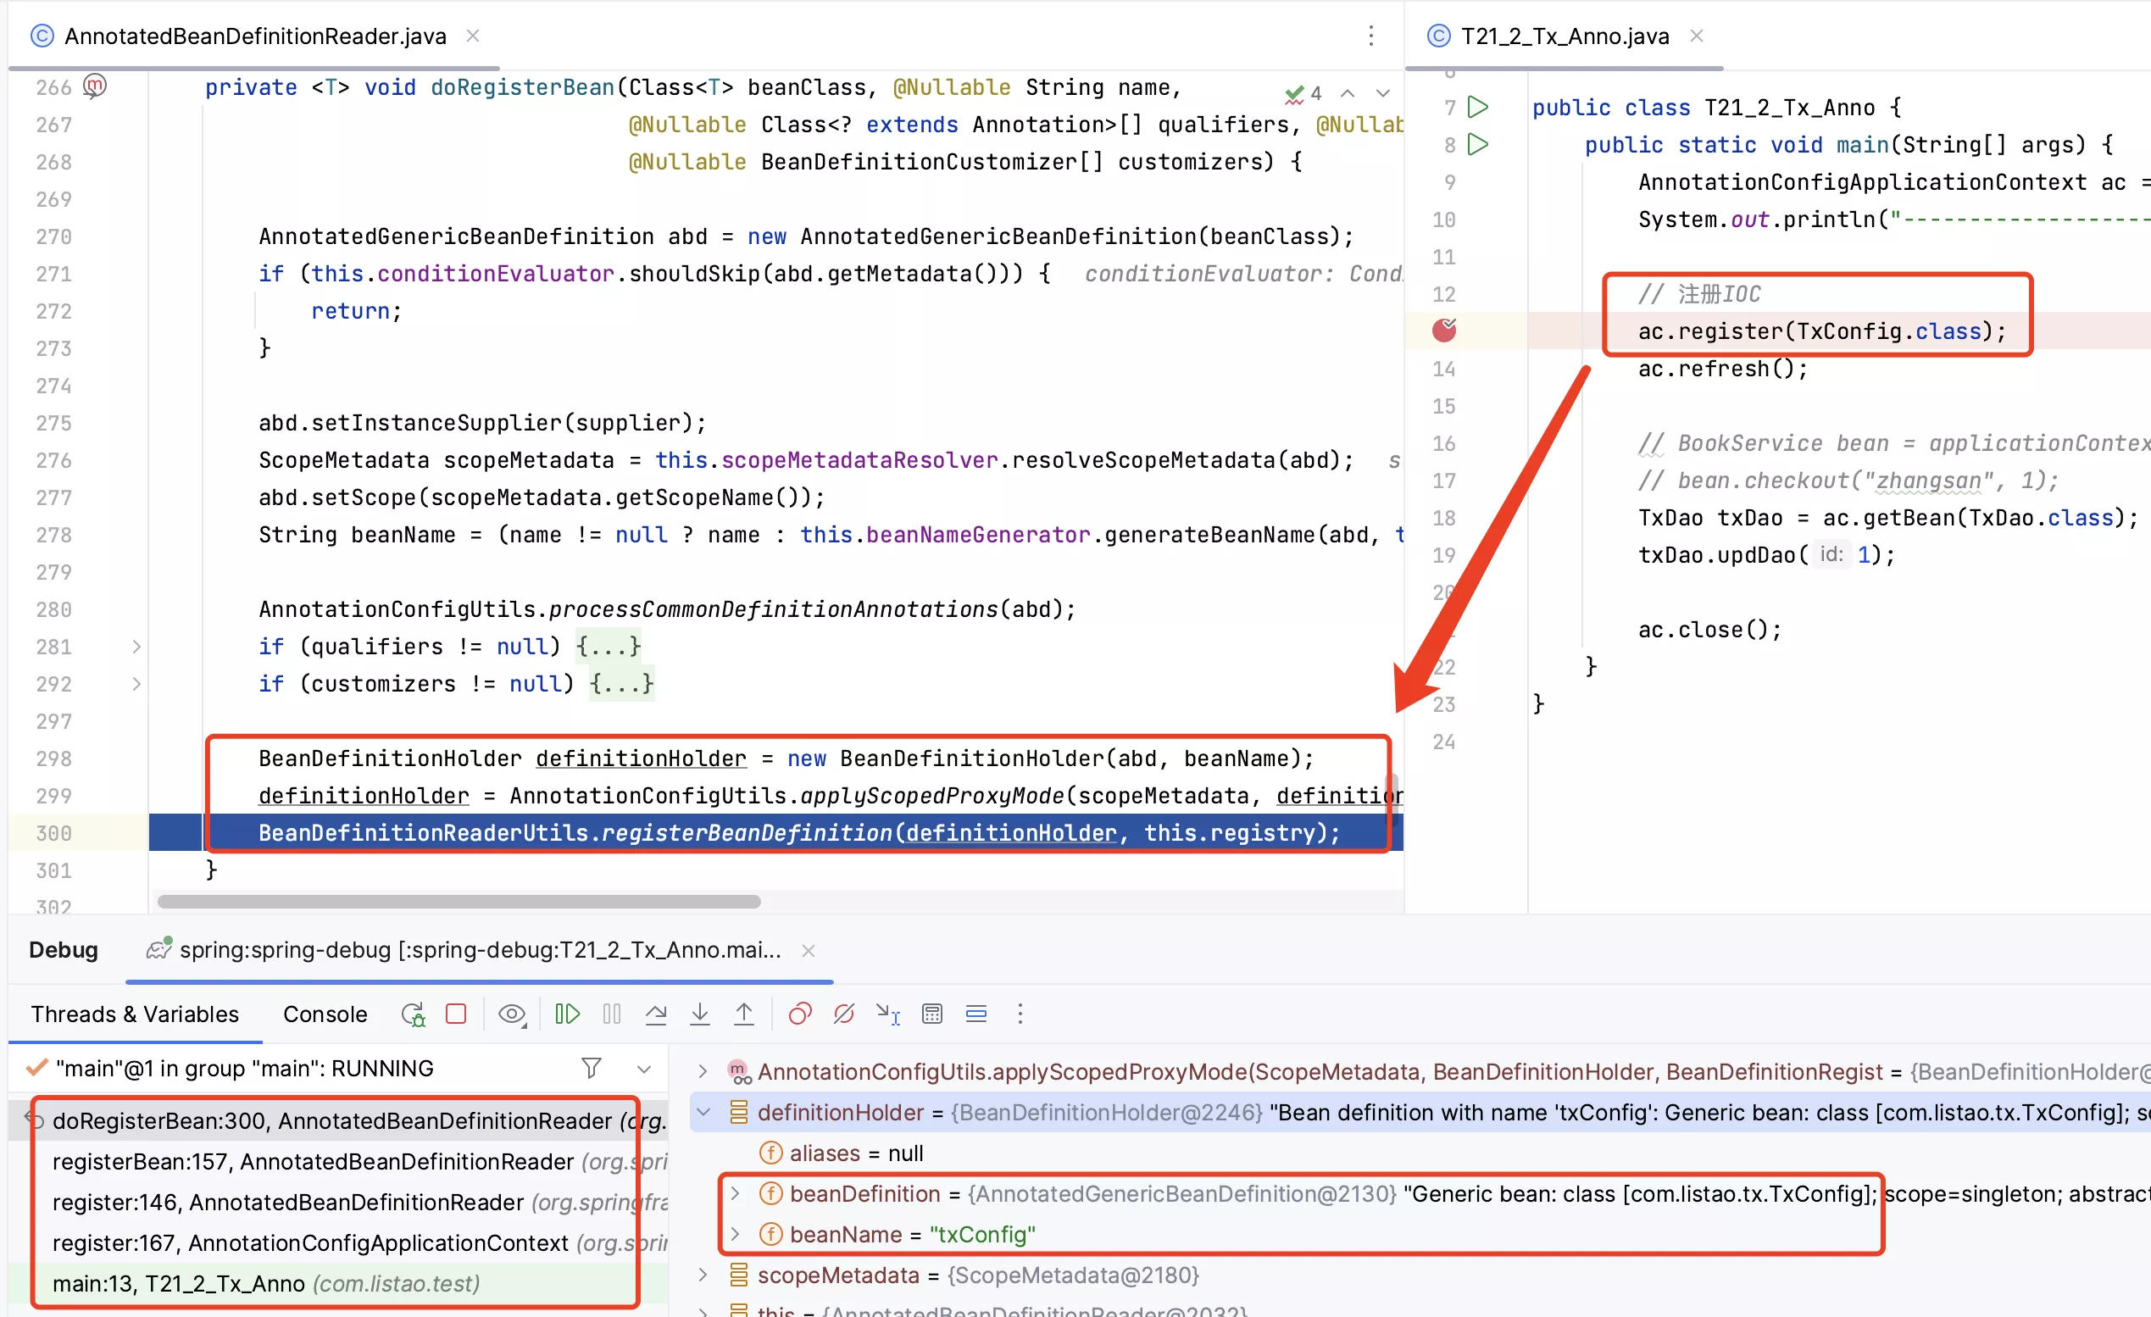
Task: Click ac.refresh() on line 14
Action: coord(1723,369)
